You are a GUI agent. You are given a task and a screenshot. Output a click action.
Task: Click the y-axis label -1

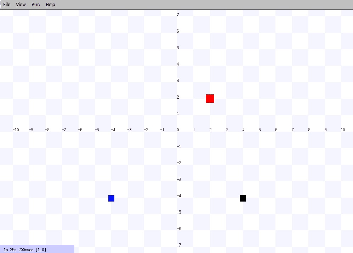[x=179, y=147]
